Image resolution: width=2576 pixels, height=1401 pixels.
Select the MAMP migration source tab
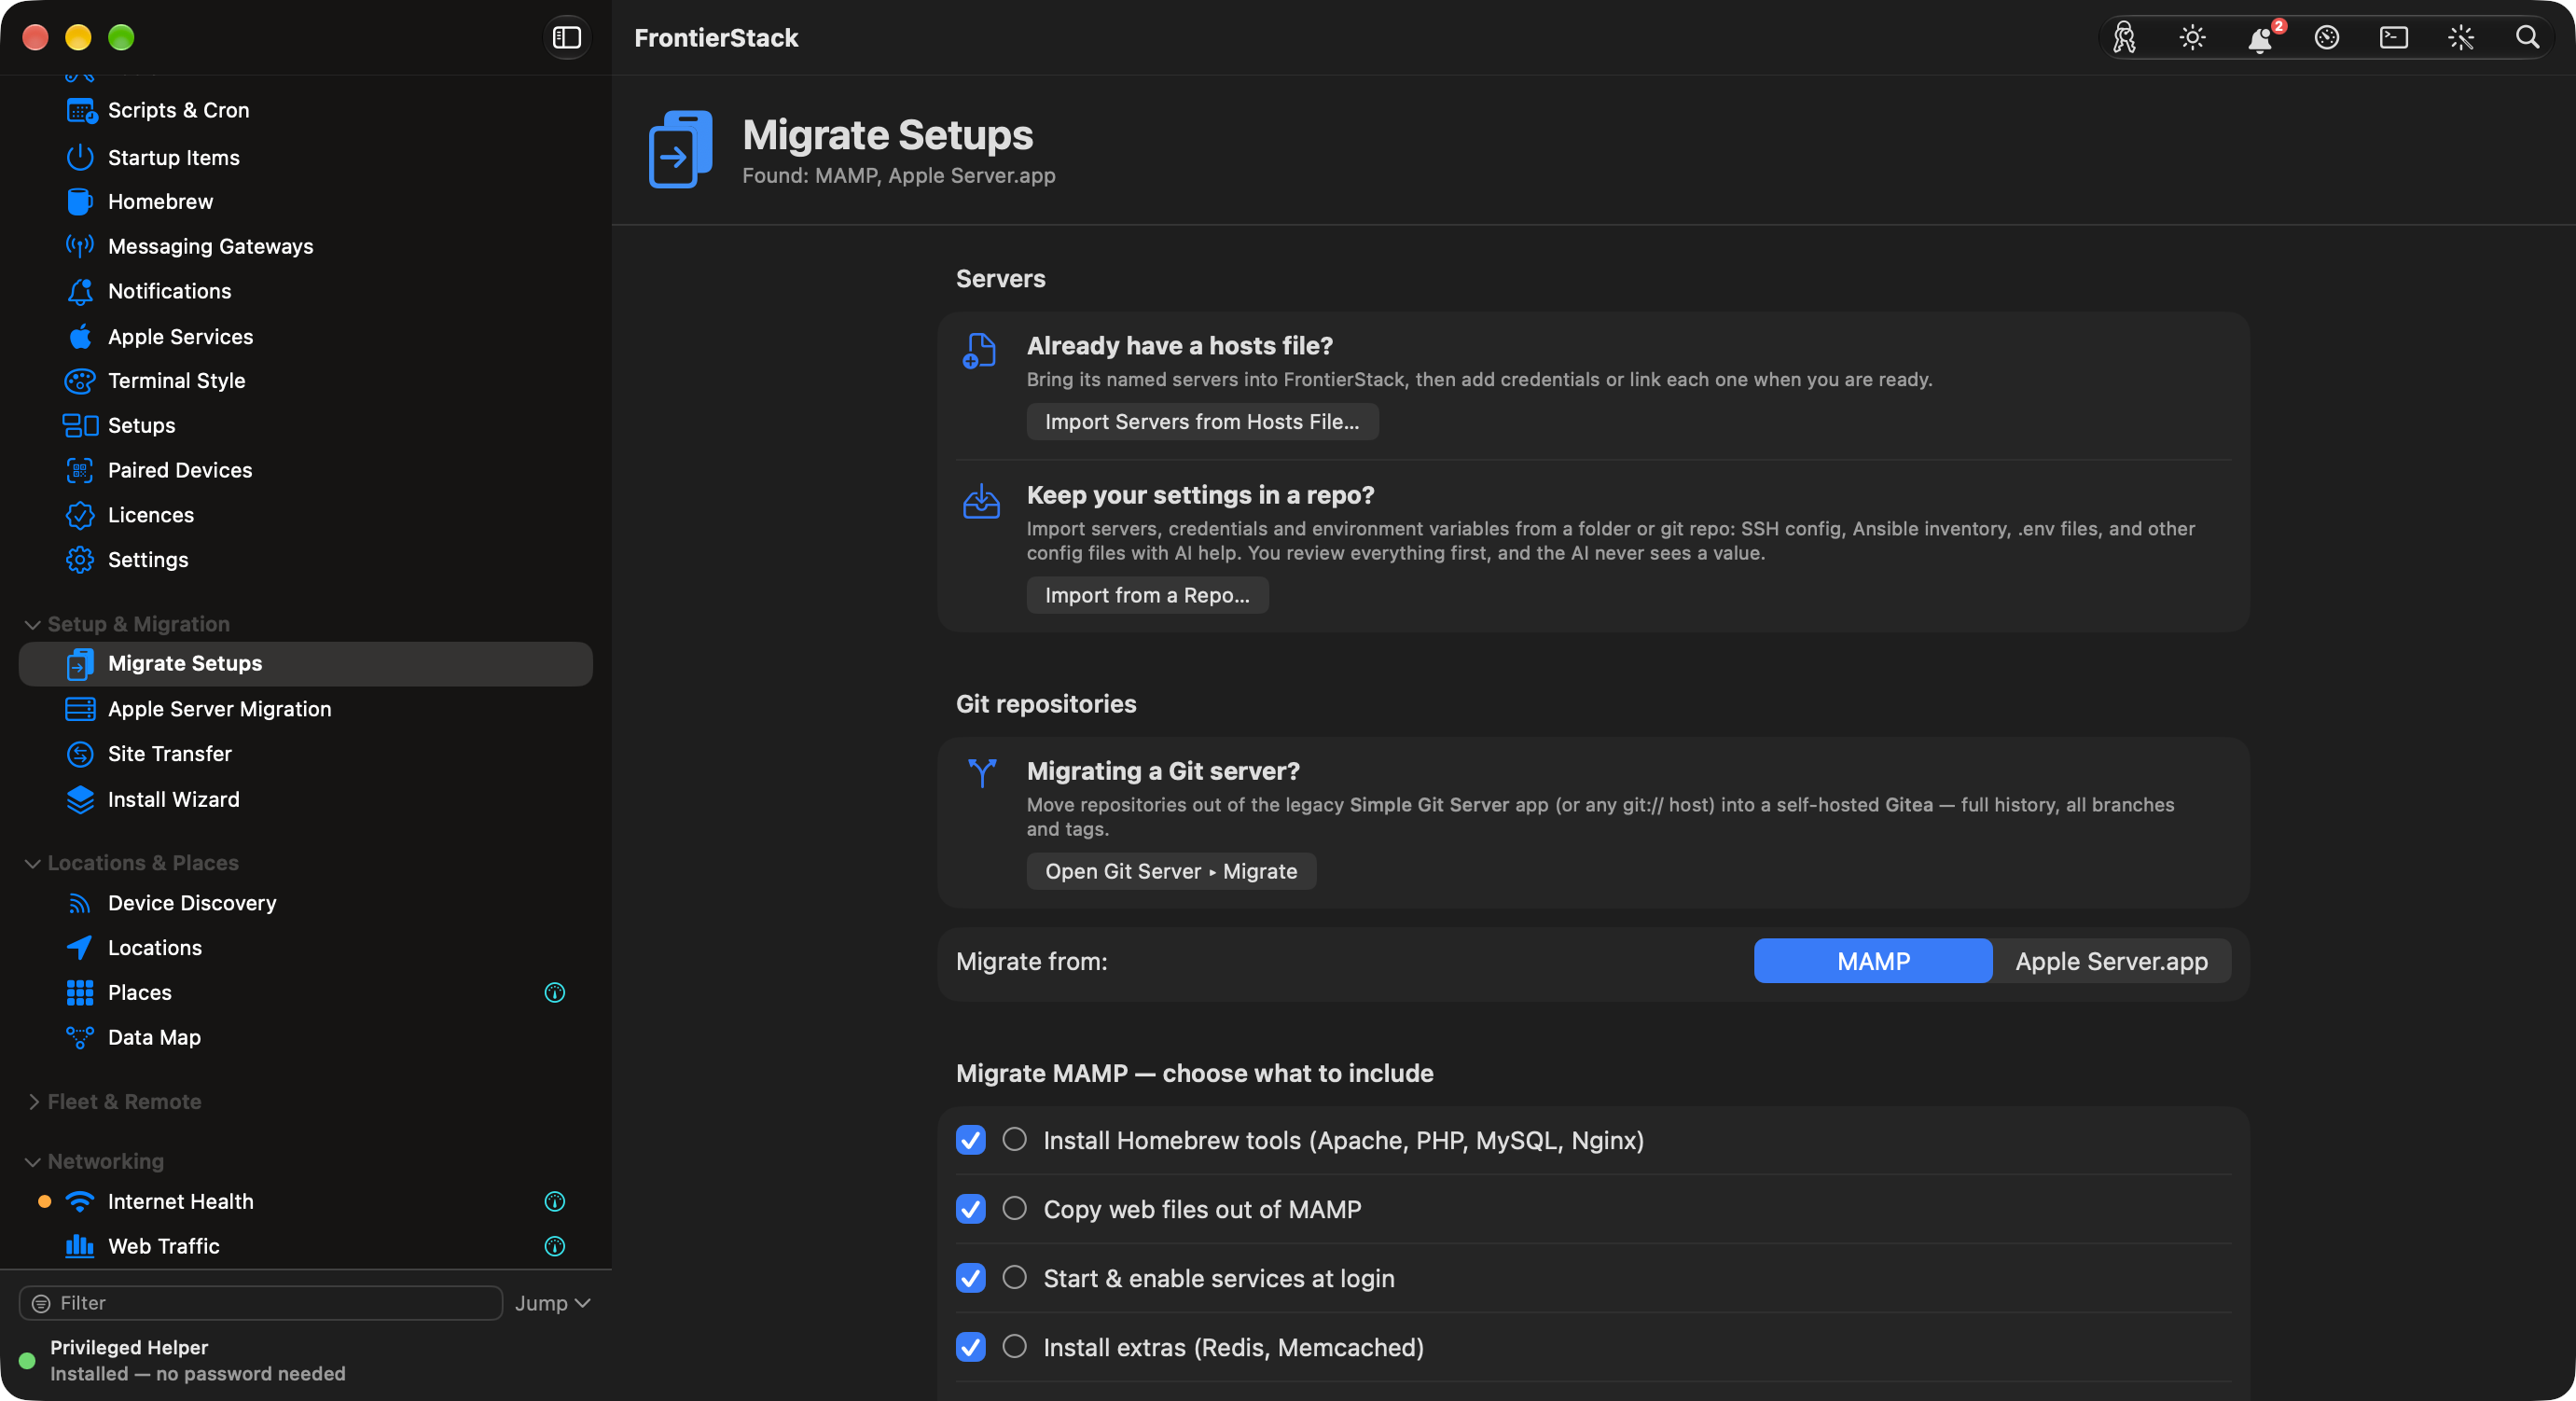click(1872, 961)
